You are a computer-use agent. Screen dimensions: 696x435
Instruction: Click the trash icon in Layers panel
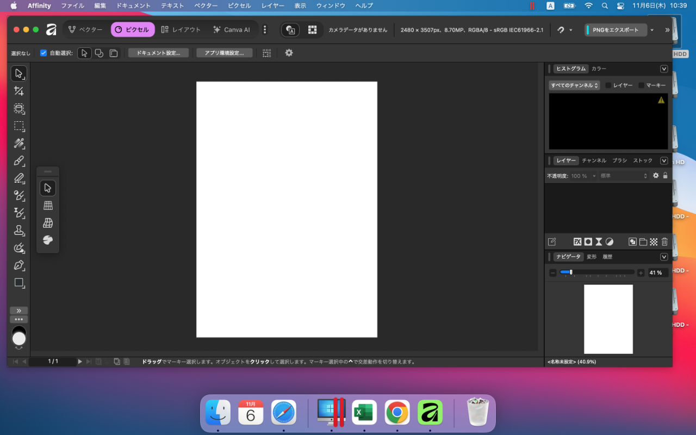664,242
